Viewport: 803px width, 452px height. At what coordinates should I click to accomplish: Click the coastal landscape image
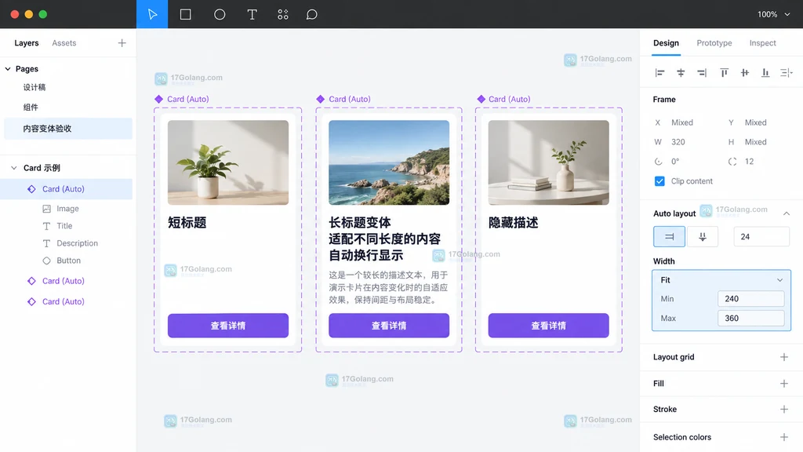click(389, 162)
